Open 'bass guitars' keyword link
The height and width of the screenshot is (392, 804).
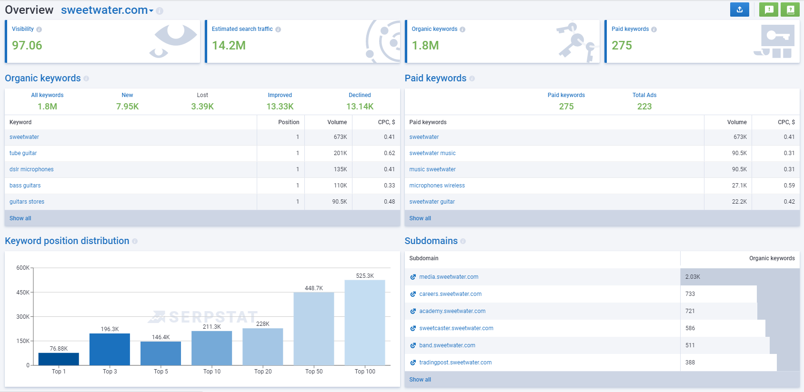point(25,186)
